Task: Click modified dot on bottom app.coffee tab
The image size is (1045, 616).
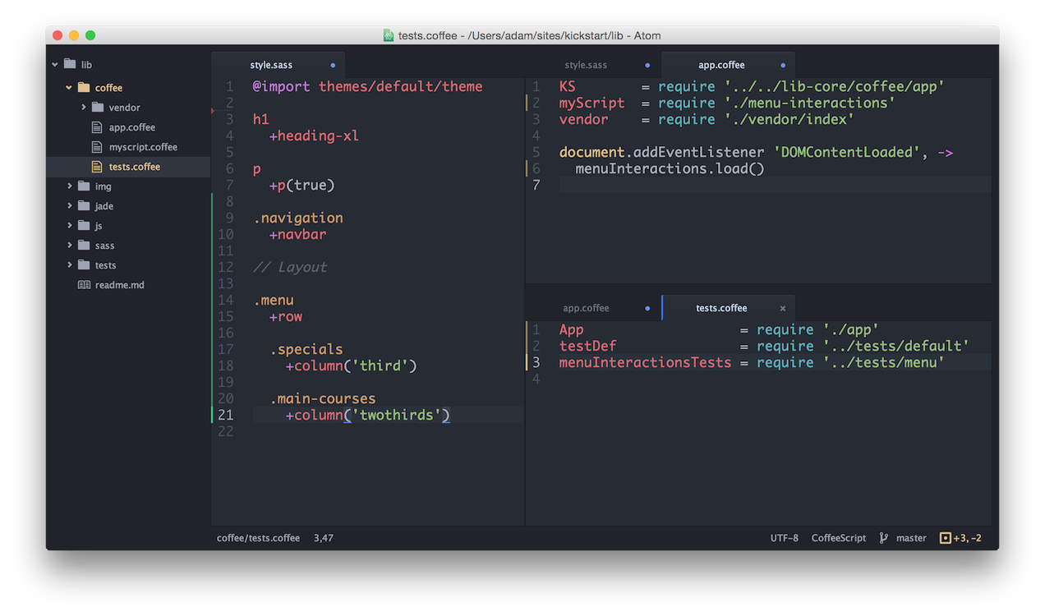Action: [x=647, y=308]
